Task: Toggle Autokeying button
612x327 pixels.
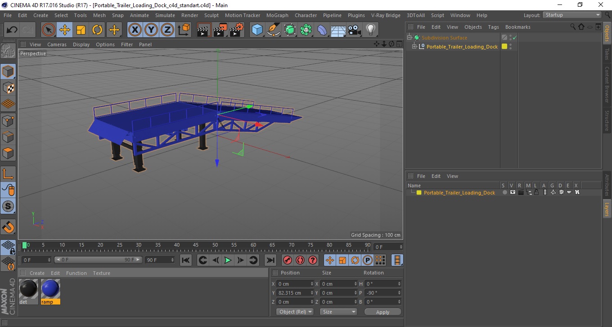Action: pos(300,260)
